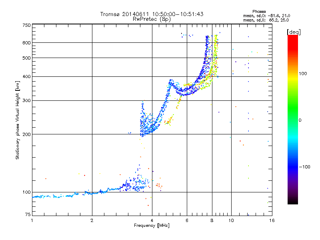Click the 'mean, sd,O: -81.6, 21.0' line
The image size is (320, 240).
[266, 16]
